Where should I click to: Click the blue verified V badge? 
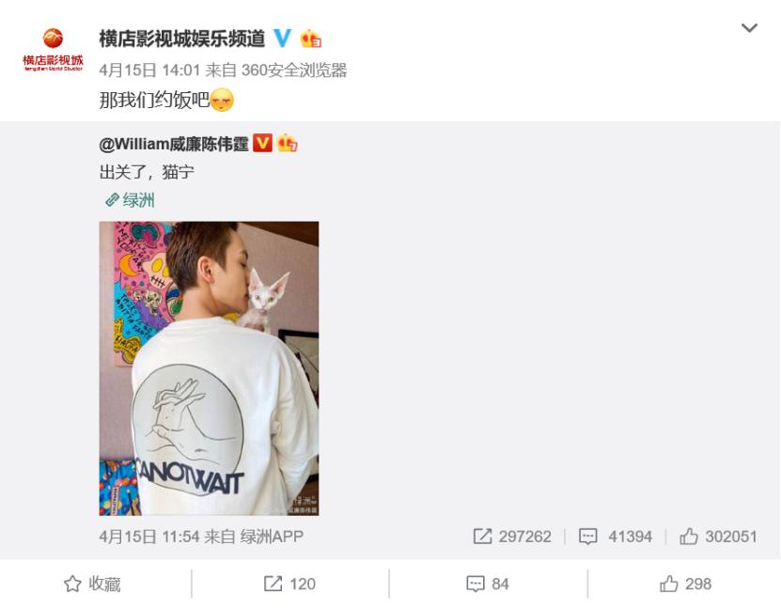click(282, 39)
